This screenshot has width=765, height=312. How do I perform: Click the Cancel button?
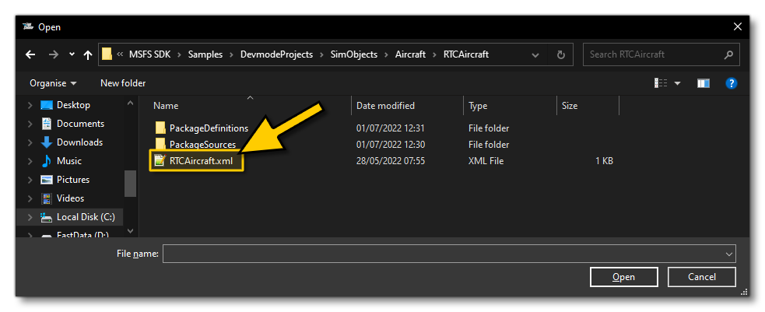(702, 277)
